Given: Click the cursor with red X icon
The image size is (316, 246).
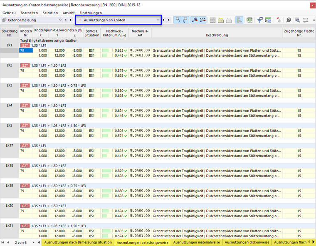Looking at the screenshot, I should 279,20.
